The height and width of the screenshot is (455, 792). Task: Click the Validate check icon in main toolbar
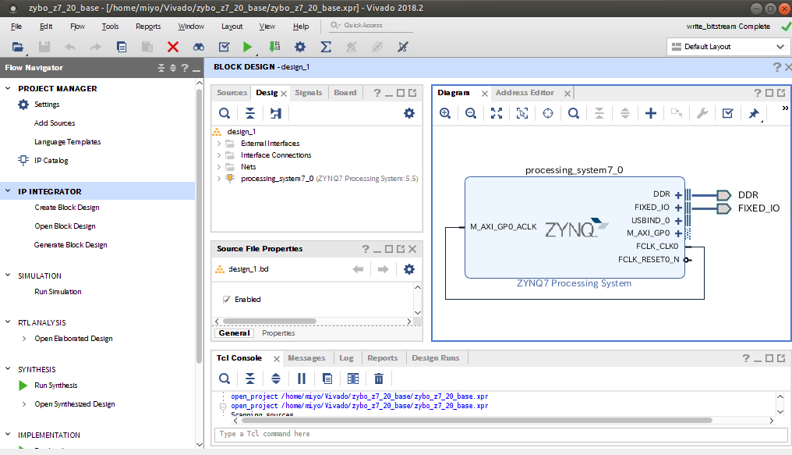click(x=225, y=47)
